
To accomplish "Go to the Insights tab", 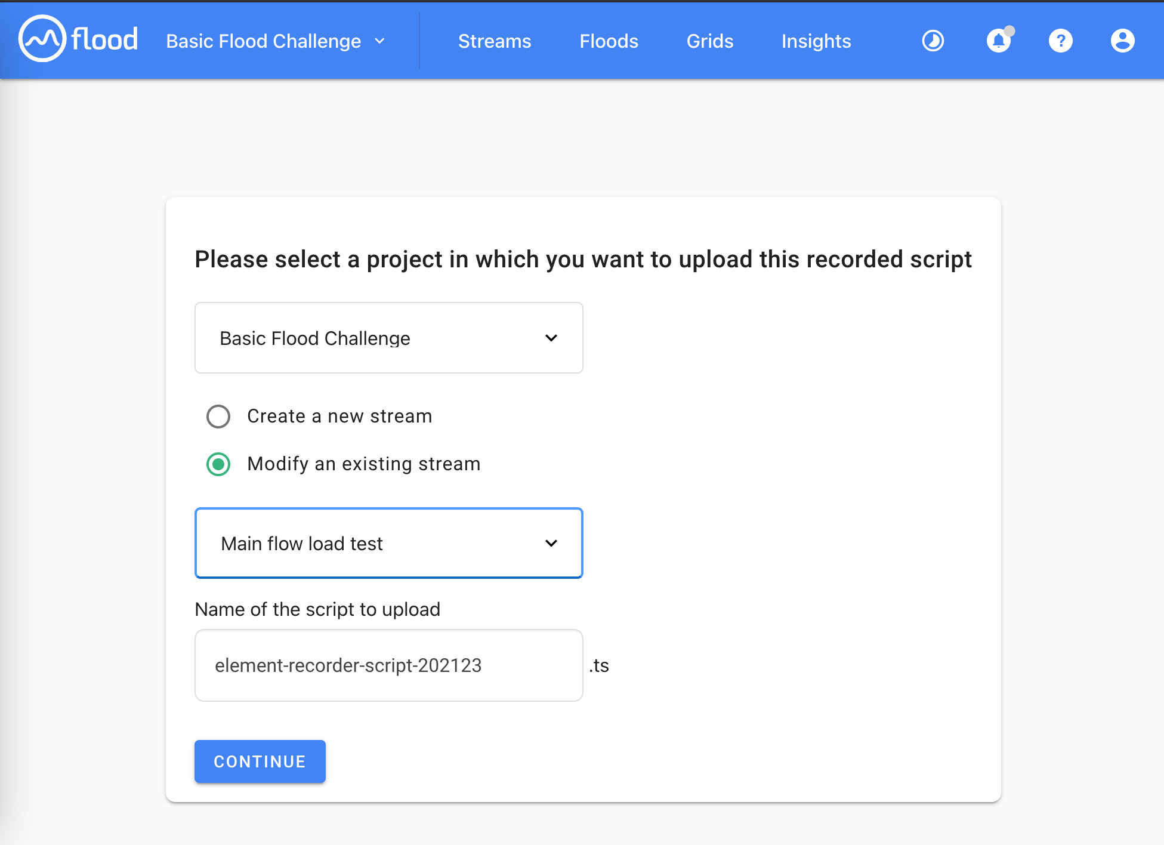I will 816,41.
